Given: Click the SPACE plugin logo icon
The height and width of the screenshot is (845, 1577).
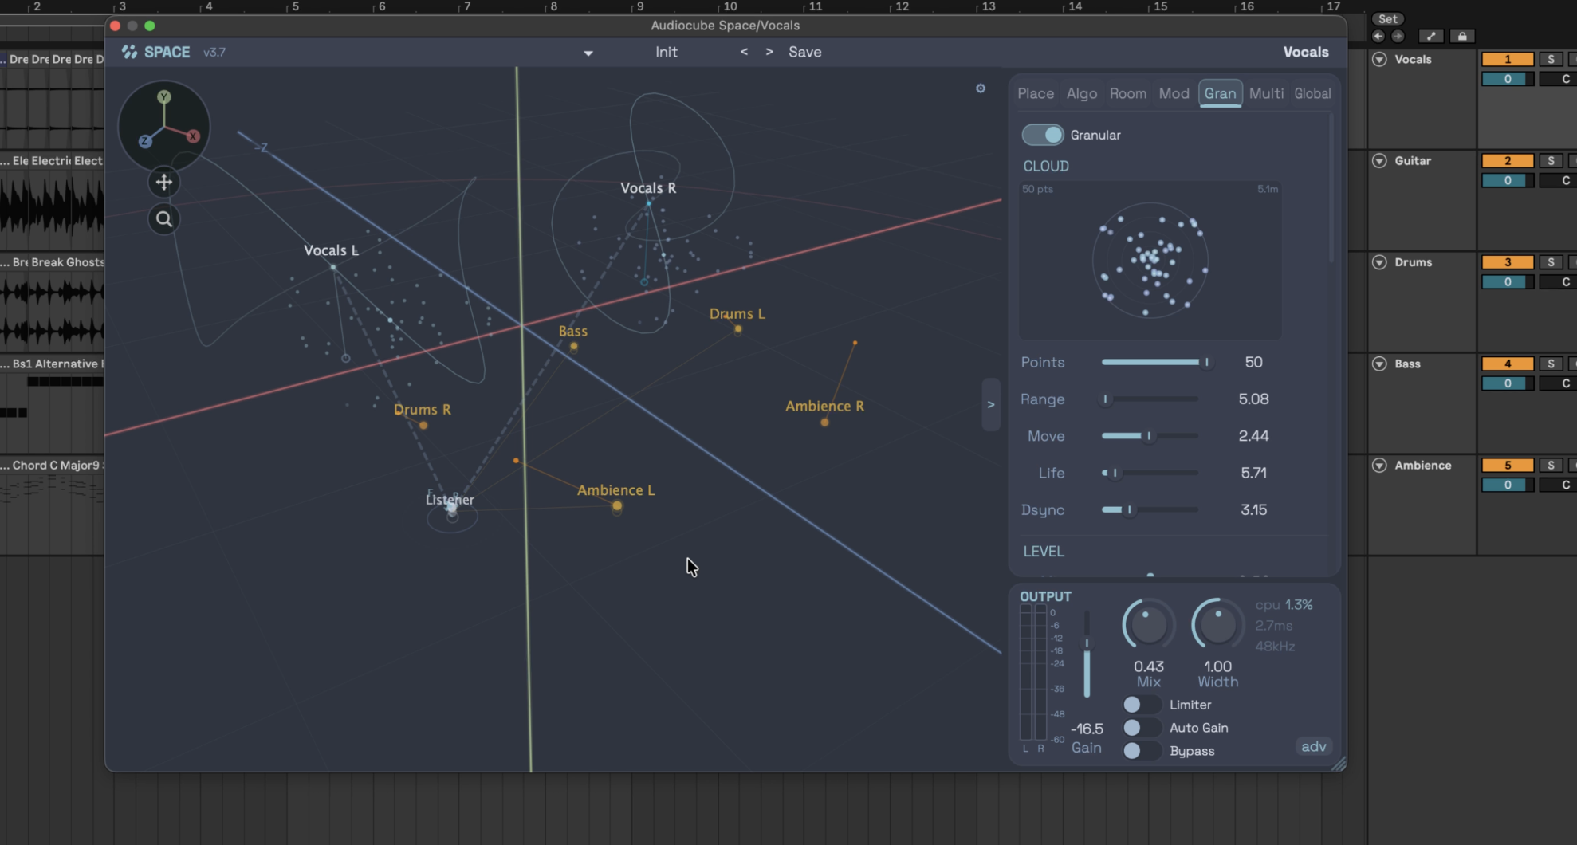Looking at the screenshot, I should point(129,52).
